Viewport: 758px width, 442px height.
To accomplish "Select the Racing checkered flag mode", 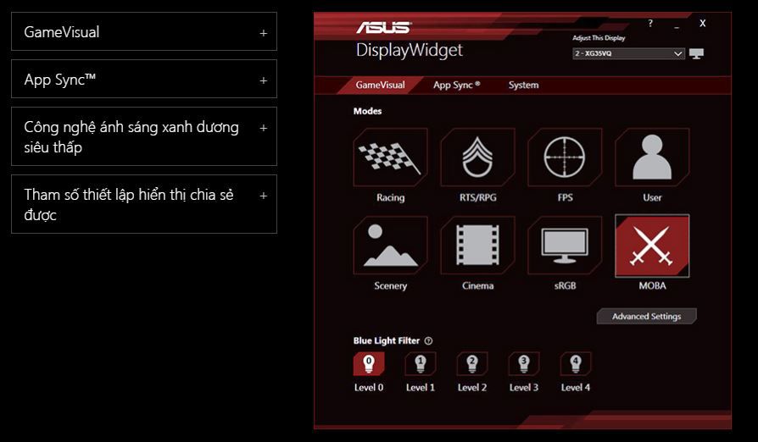I will [390, 157].
